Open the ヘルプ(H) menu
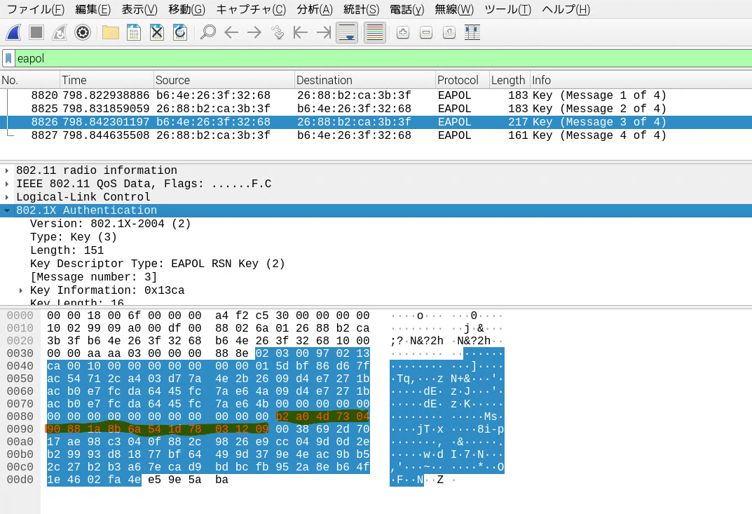The height and width of the screenshot is (514, 752). click(566, 10)
